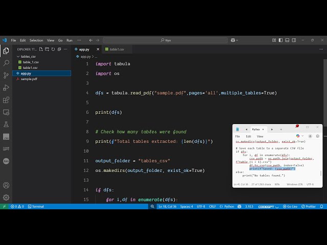Add new tab in Notepad window
The height and width of the screenshot is (245, 327).
[281, 129]
